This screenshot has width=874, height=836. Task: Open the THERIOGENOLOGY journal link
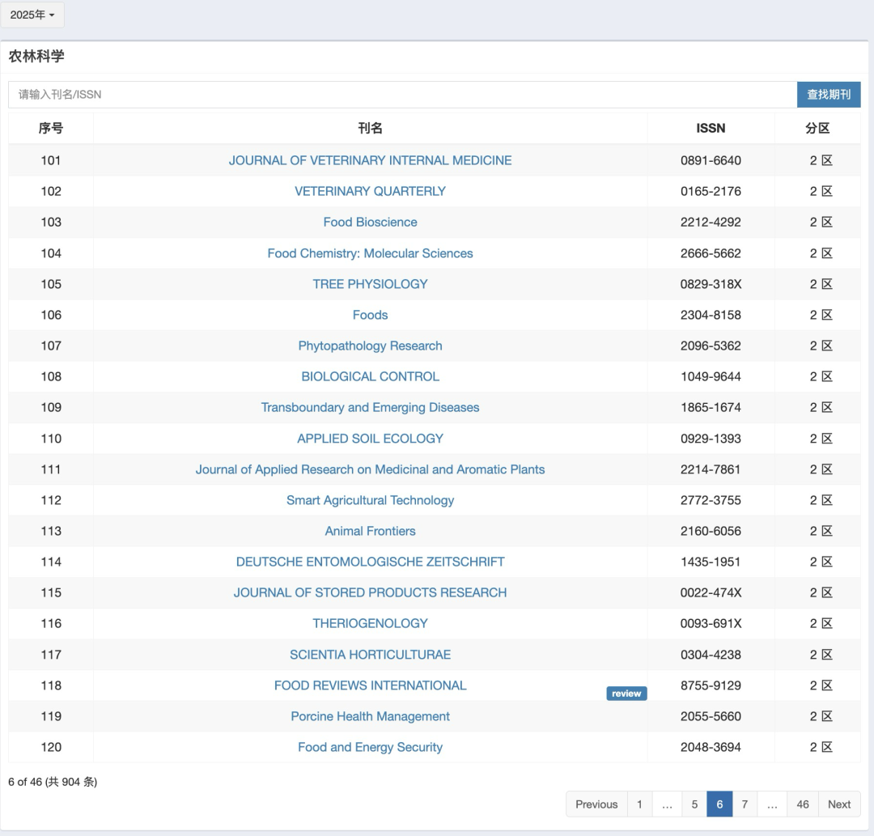tap(370, 623)
